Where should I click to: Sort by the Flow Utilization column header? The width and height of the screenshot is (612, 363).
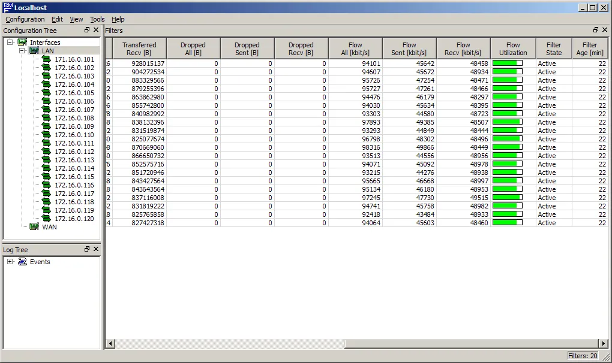click(x=512, y=48)
